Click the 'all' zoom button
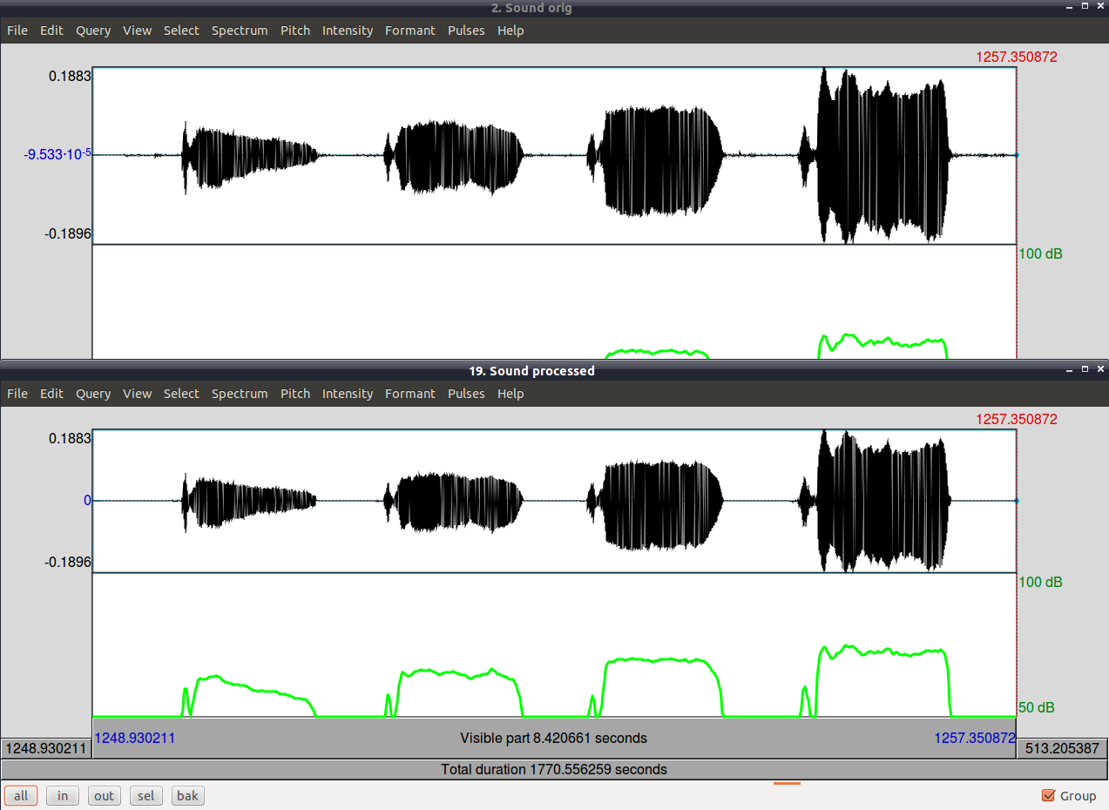The height and width of the screenshot is (810, 1109). [x=21, y=795]
